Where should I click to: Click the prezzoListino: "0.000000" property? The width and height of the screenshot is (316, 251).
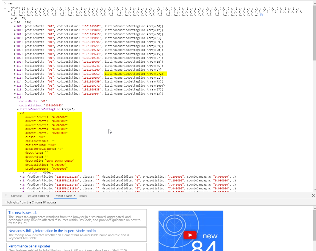[x=46, y=165]
